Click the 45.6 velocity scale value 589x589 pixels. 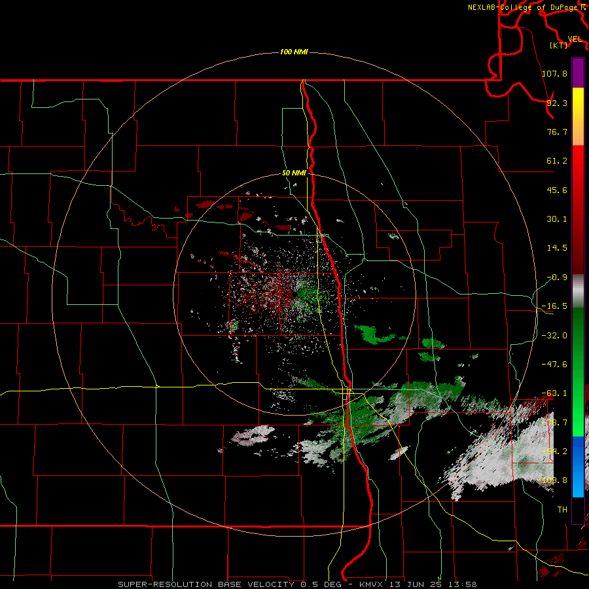(557, 190)
